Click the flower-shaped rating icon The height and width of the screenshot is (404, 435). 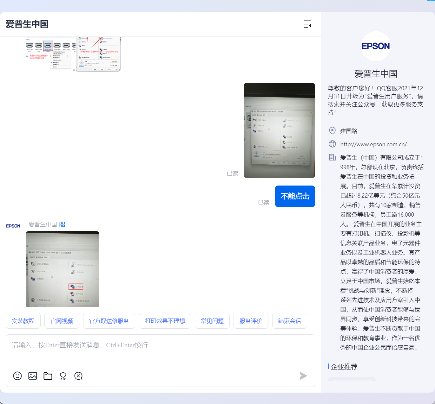click(63, 376)
